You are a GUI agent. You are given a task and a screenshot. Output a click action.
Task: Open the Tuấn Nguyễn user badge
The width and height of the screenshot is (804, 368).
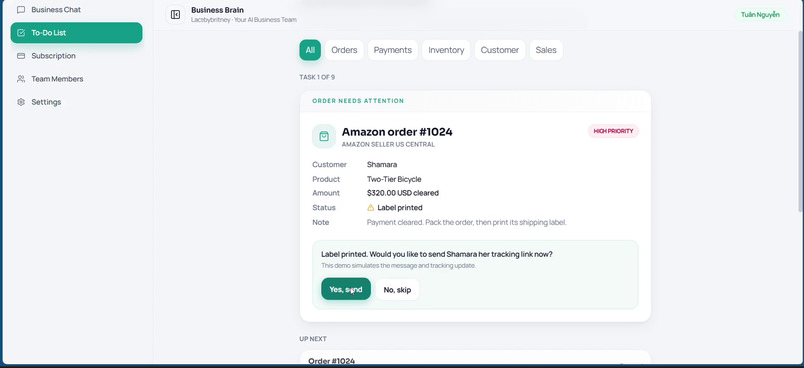(760, 14)
